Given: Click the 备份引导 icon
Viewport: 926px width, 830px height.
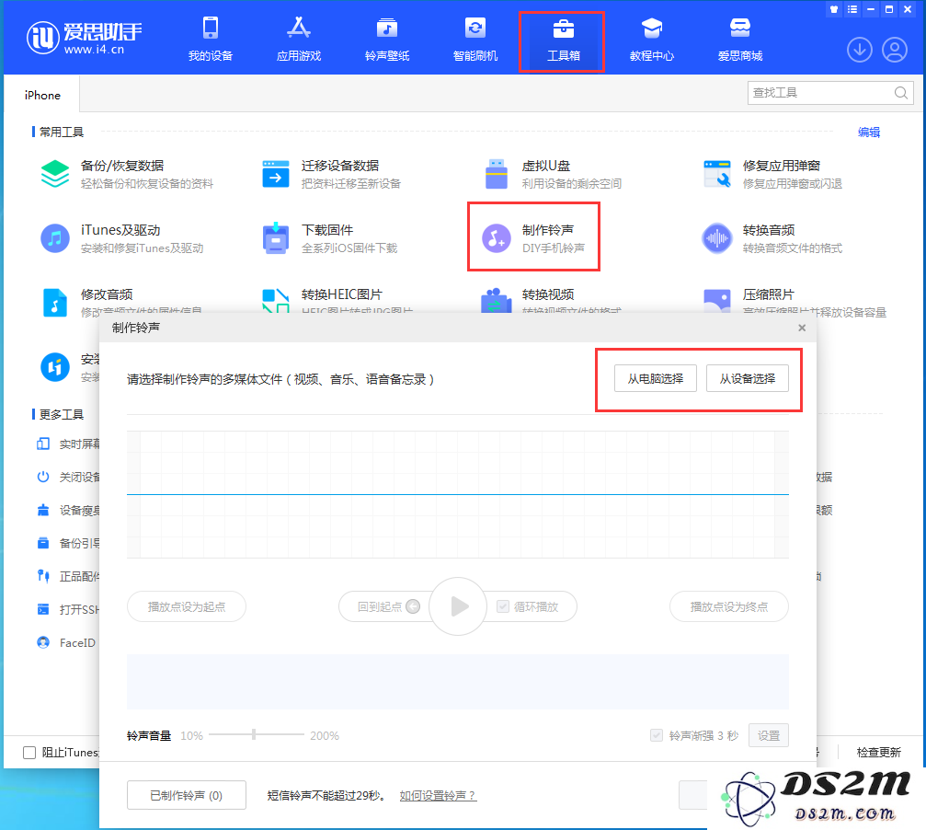Looking at the screenshot, I should tap(43, 543).
